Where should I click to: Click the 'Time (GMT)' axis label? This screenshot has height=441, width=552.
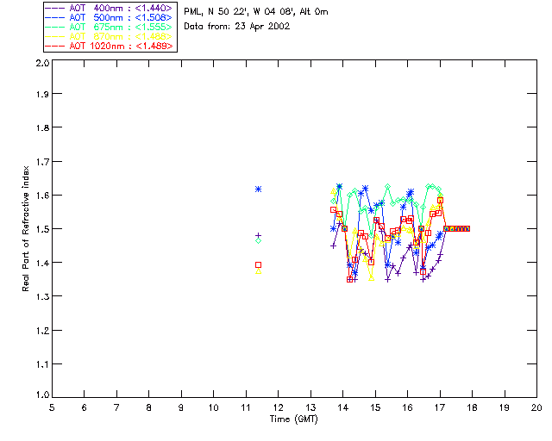(x=293, y=419)
